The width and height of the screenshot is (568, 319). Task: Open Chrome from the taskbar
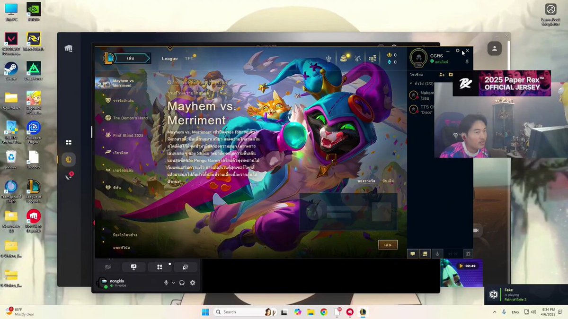coord(324,312)
